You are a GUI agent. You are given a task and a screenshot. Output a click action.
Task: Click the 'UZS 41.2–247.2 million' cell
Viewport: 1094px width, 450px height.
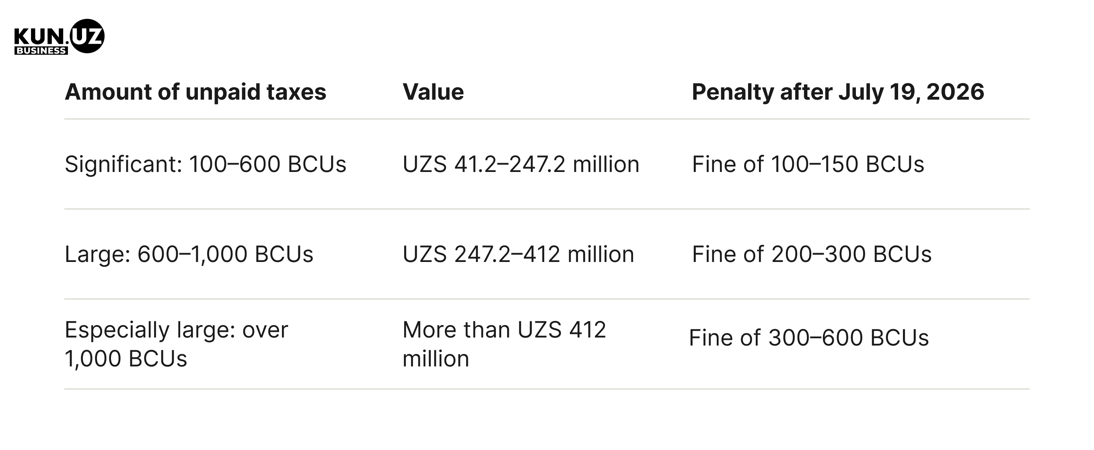pyautogui.click(x=521, y=164)
